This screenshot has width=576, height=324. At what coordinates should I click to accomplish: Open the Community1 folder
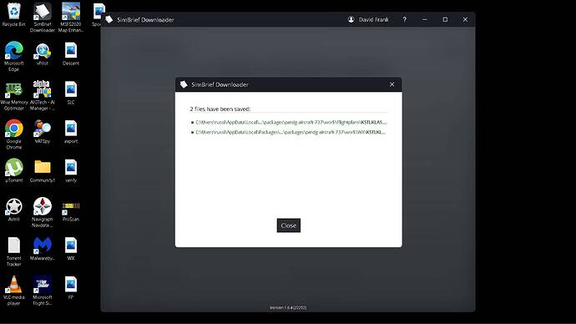click(x=43, y=170)
